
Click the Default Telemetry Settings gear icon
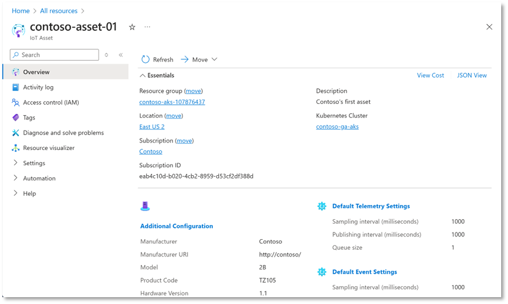pyautogui.click(x=322, y=206)
